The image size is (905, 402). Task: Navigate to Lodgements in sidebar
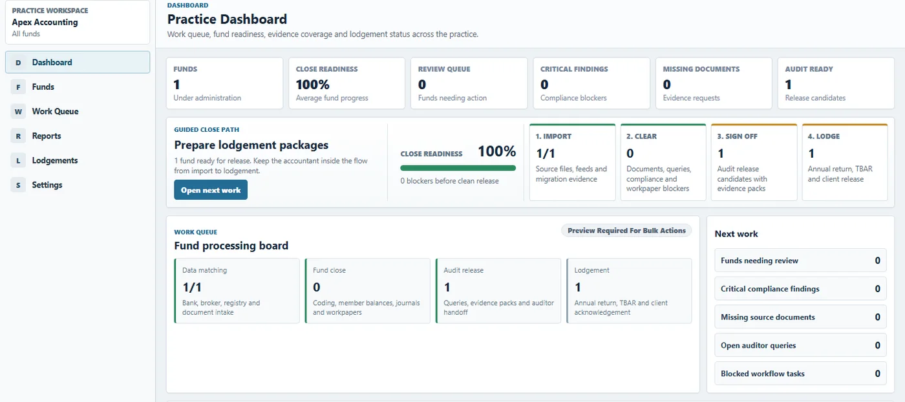pyautogui.click(x=78, y=161)
